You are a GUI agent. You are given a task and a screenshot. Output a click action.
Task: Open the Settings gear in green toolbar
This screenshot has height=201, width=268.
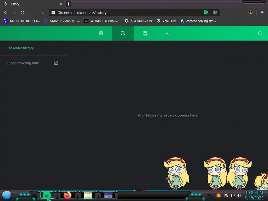[101, 33]
